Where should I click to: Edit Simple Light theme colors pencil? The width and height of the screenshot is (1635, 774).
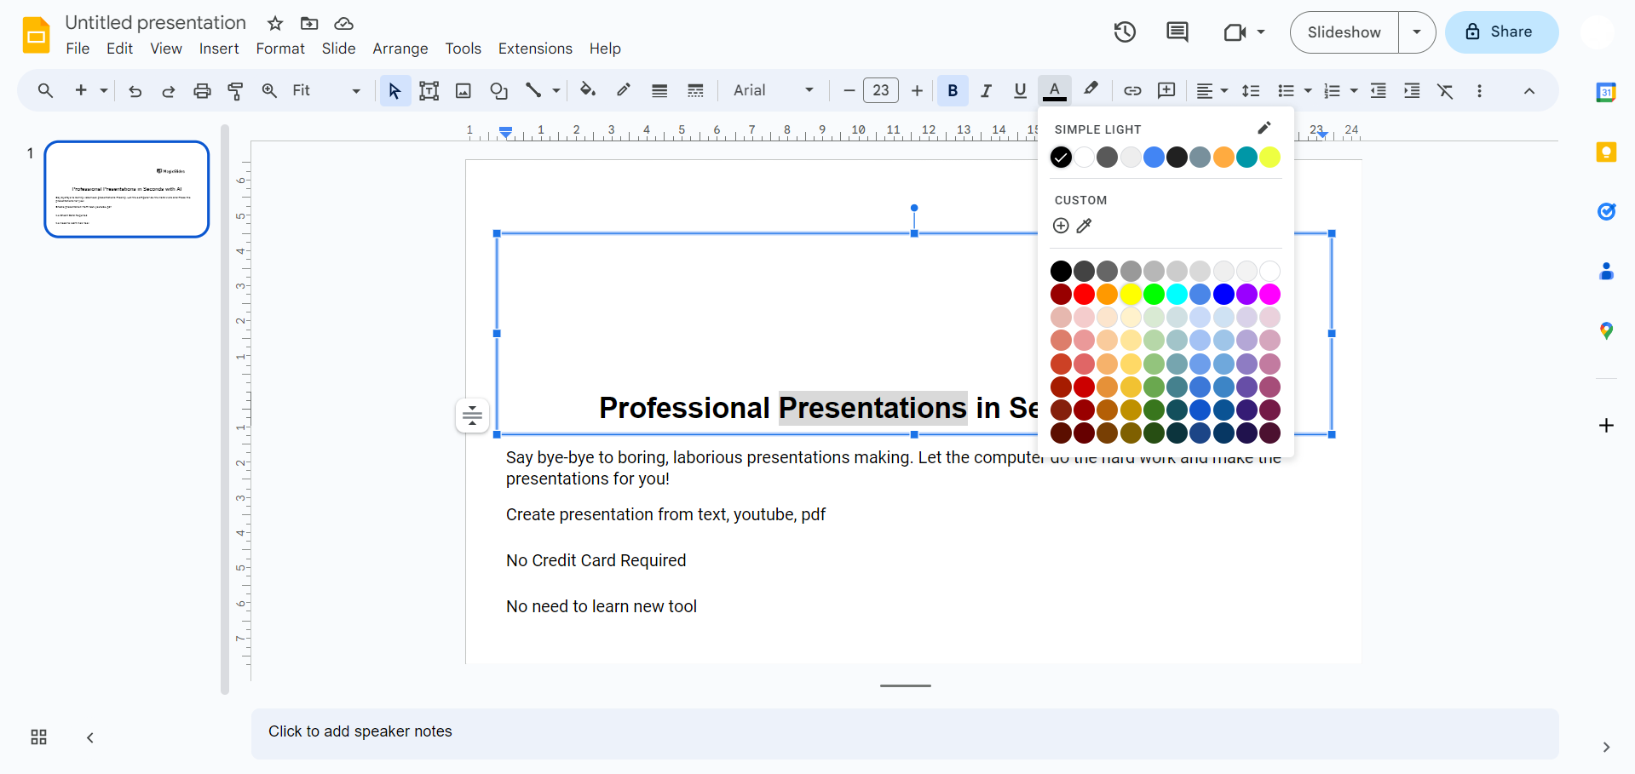[1264, 128]
